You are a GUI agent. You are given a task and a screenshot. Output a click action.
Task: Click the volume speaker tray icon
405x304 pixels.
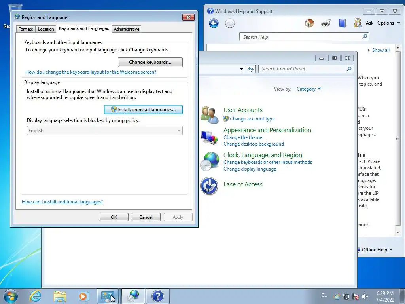tap(365, 296)
